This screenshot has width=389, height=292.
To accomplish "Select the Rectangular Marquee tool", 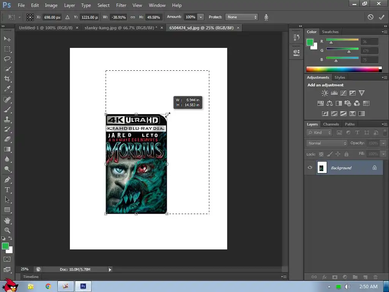I will pyautogui.click(x=7, y=49).
